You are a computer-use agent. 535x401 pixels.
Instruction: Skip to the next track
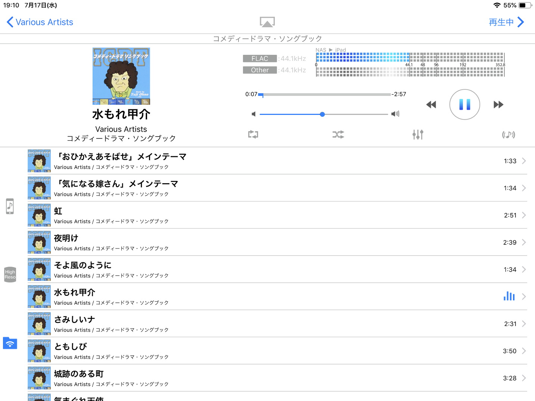pos(498,104)
